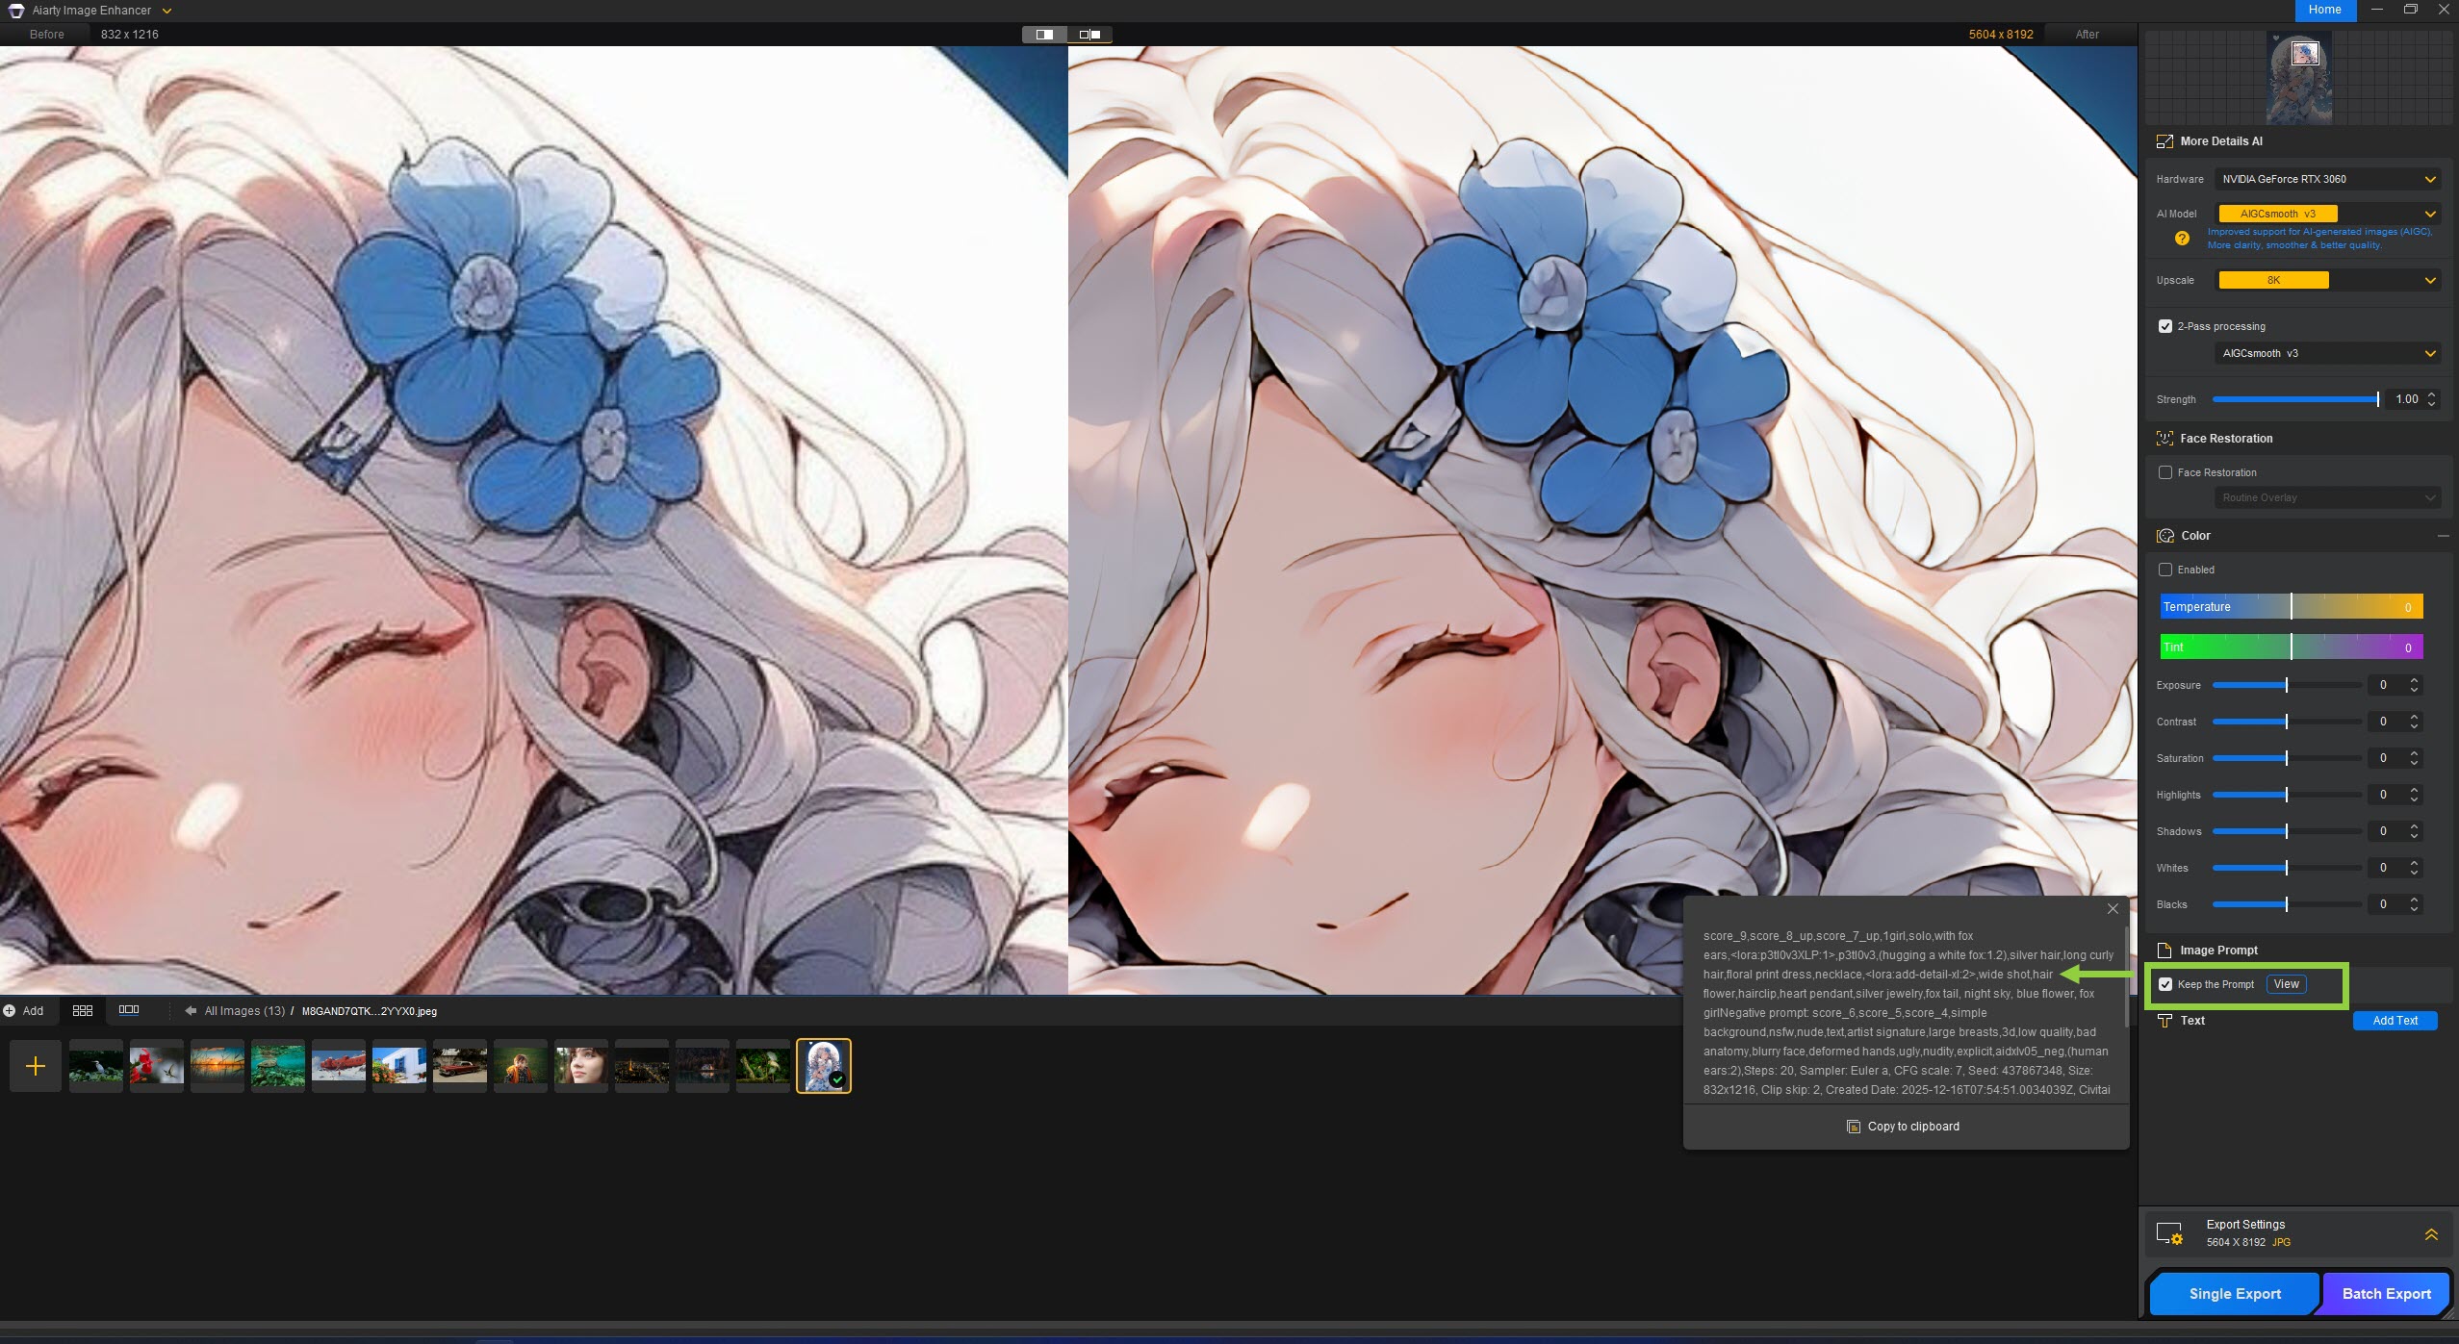Open the Upscale 8K dropdown
The image size is (2459, 1344).
pos(2326,280)
